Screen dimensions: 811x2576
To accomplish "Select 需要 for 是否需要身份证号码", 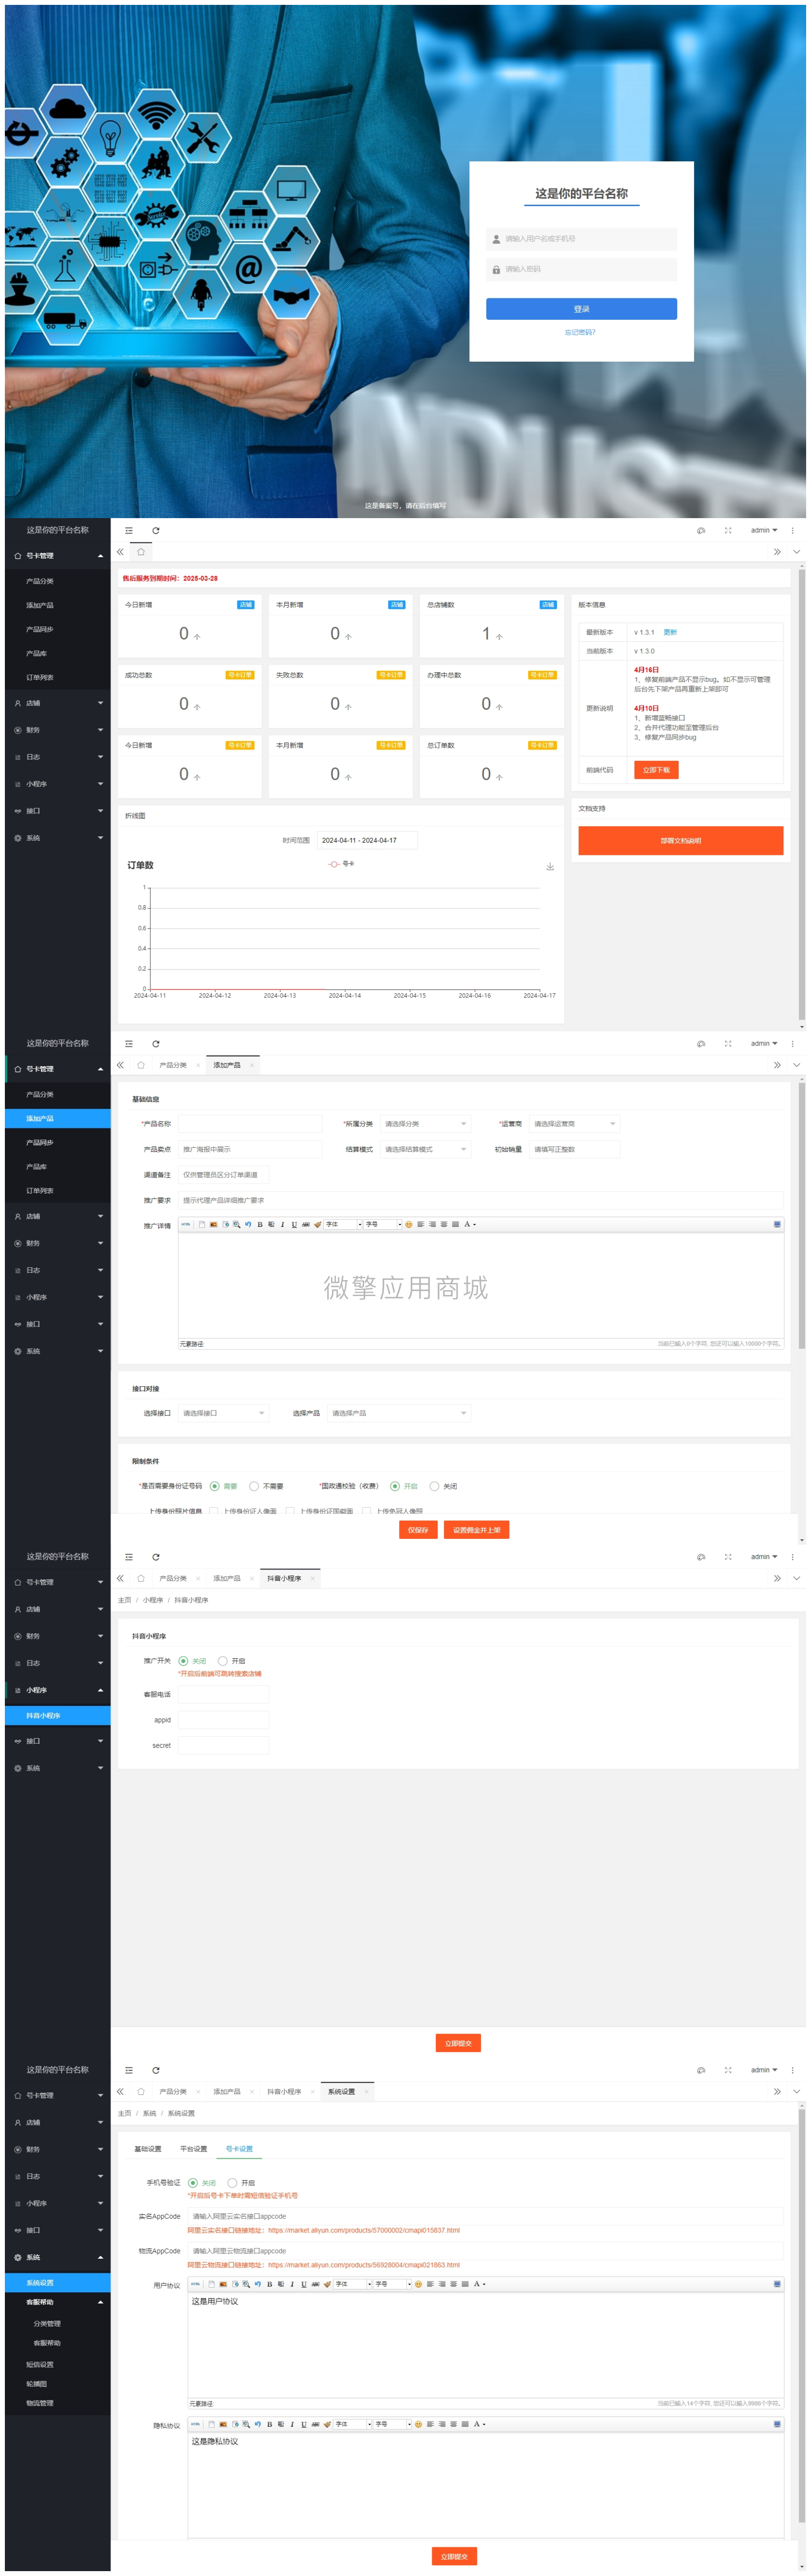I will tap(224, 1486).
